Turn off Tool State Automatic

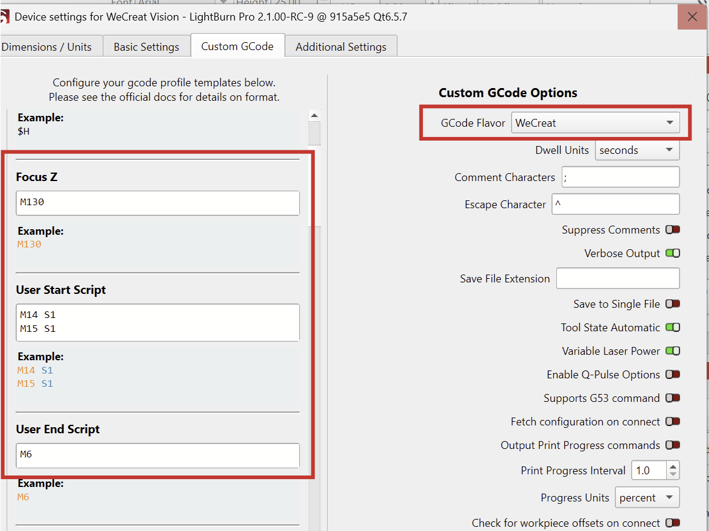(672, 328)
